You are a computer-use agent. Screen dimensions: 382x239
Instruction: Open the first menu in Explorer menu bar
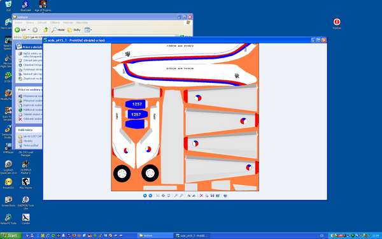coord(18,23)
